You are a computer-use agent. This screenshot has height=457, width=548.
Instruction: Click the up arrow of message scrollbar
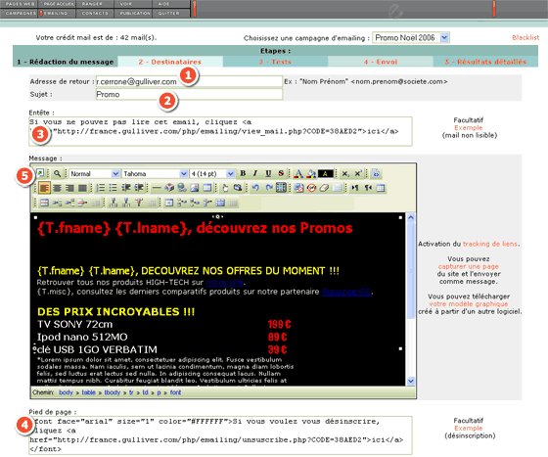click(411, 217)
